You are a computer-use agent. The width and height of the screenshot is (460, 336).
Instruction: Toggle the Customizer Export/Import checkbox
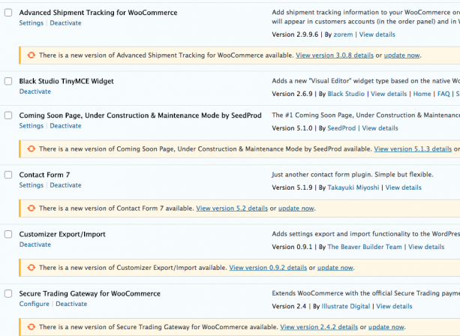click(8, 235)
